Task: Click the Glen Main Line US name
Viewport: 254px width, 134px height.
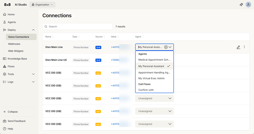Action: pyautogui.click(x=56, y=60)
